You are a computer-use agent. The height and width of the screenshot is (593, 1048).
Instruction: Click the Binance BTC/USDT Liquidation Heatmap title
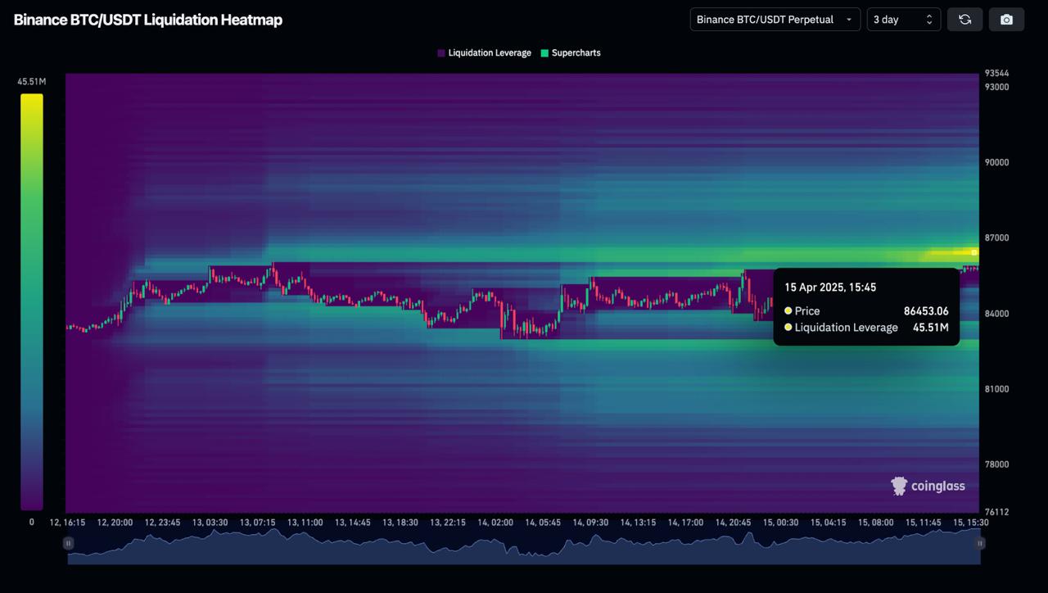[148, 20]
